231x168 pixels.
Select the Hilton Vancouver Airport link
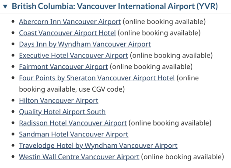tap(59, 100)
